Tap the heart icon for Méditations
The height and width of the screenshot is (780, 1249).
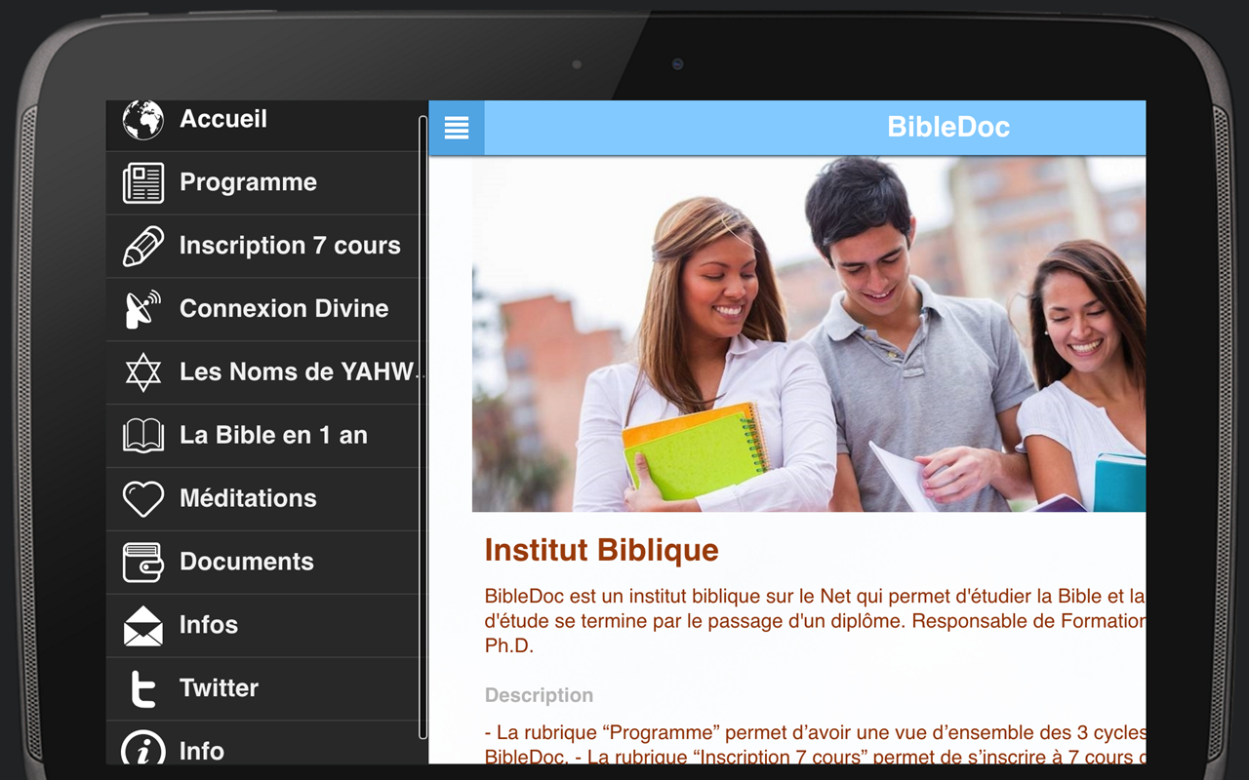143,499
